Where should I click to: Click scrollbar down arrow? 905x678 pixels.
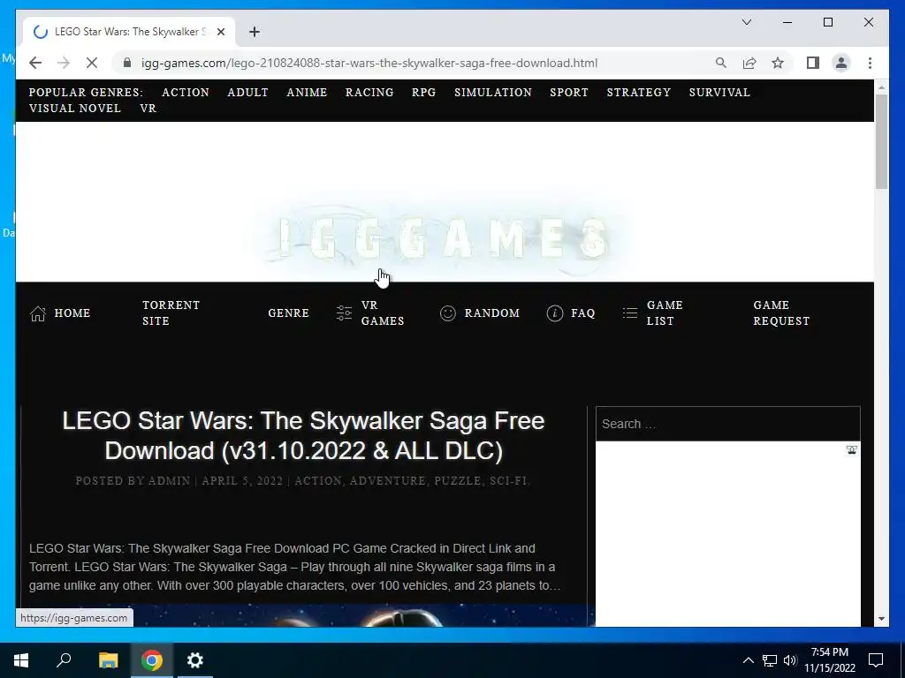(881, 619)
